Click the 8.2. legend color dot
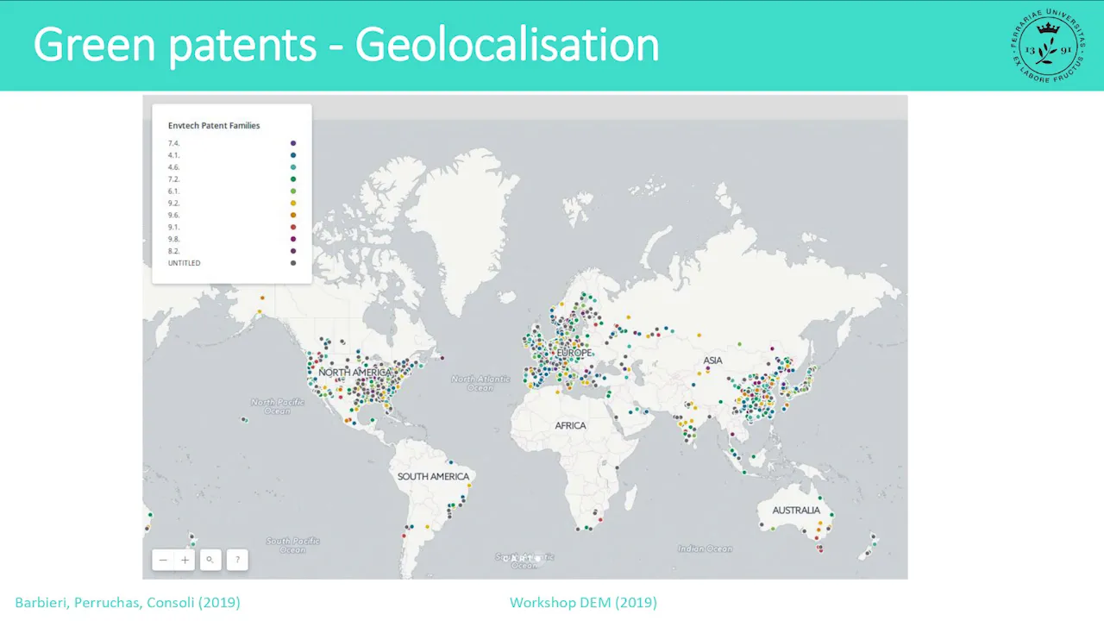 (293, 251)
